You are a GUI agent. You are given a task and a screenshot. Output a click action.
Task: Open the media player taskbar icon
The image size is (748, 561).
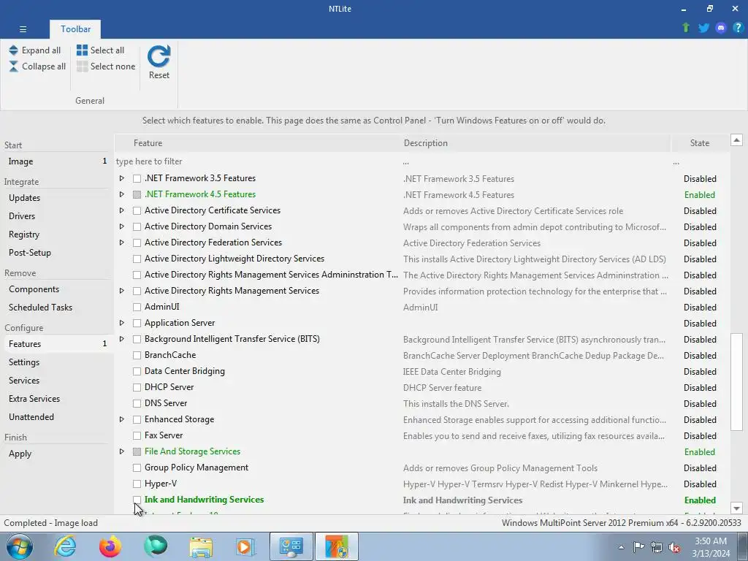pos(246,546)
